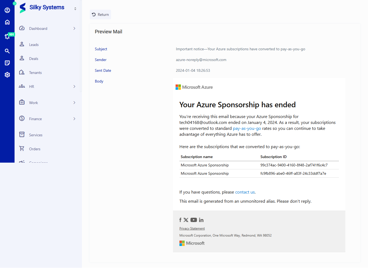Open settings gear icon in left rail
The width and height of the screenshot is (368, 268).
point(7,75)
